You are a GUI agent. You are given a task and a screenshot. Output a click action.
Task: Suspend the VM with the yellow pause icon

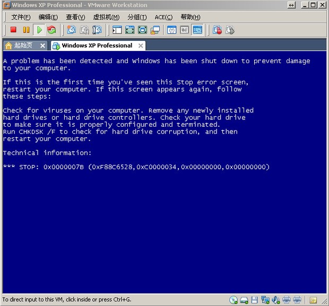click(x=26, y=30)
